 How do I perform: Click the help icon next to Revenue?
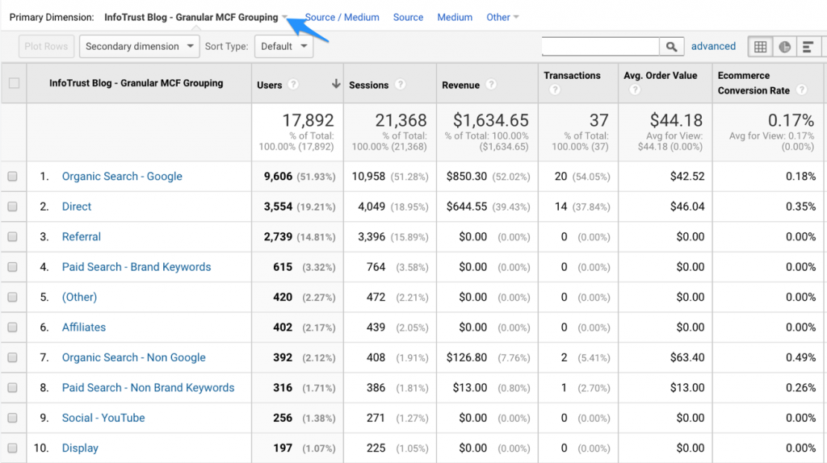click(491, 85)
